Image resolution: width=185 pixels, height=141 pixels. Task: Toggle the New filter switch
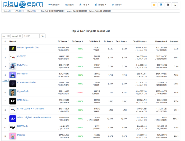pyautogui.click(x=8, y=36)
